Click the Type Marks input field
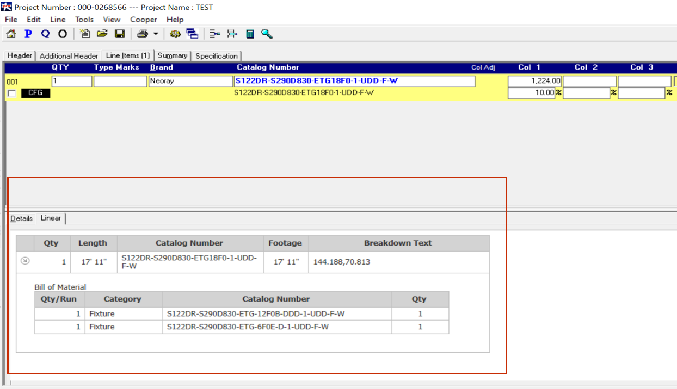 pos(120,81)
